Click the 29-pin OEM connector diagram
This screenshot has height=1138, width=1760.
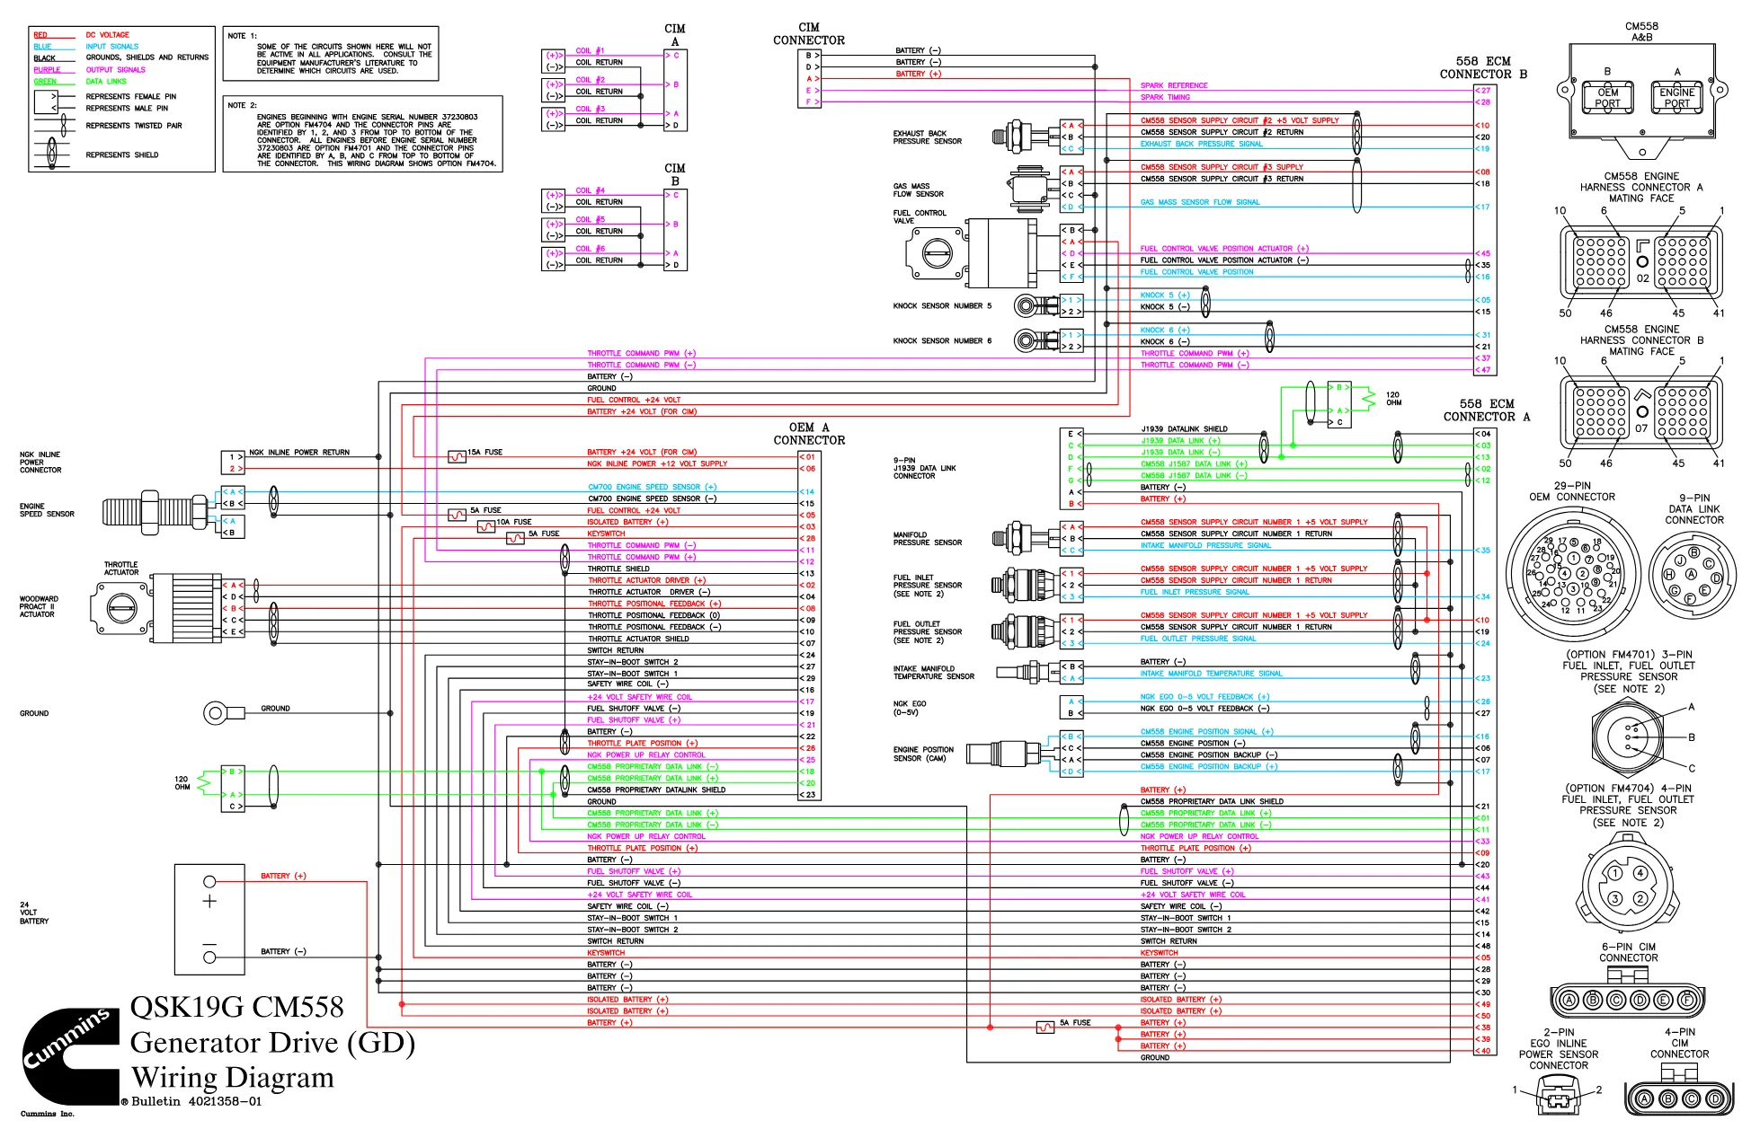[x=1572, y=573]
